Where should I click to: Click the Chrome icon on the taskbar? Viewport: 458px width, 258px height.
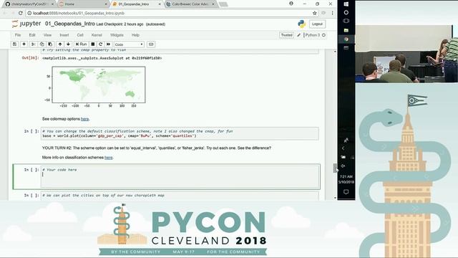pyautogui.click(x=346, y=39)
